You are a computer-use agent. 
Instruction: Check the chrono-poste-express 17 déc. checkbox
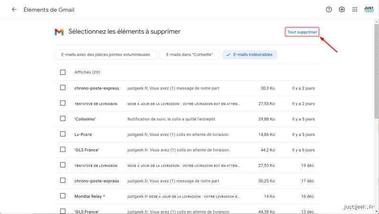pyautogui.click(x=63, y=180)
